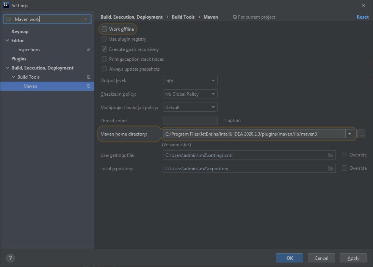
Task: Clear the settings search field with X
Action: 86,19
